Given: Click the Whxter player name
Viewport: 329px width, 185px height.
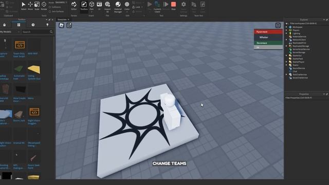Looking at the screenshot, I should [x=264, y=38].
